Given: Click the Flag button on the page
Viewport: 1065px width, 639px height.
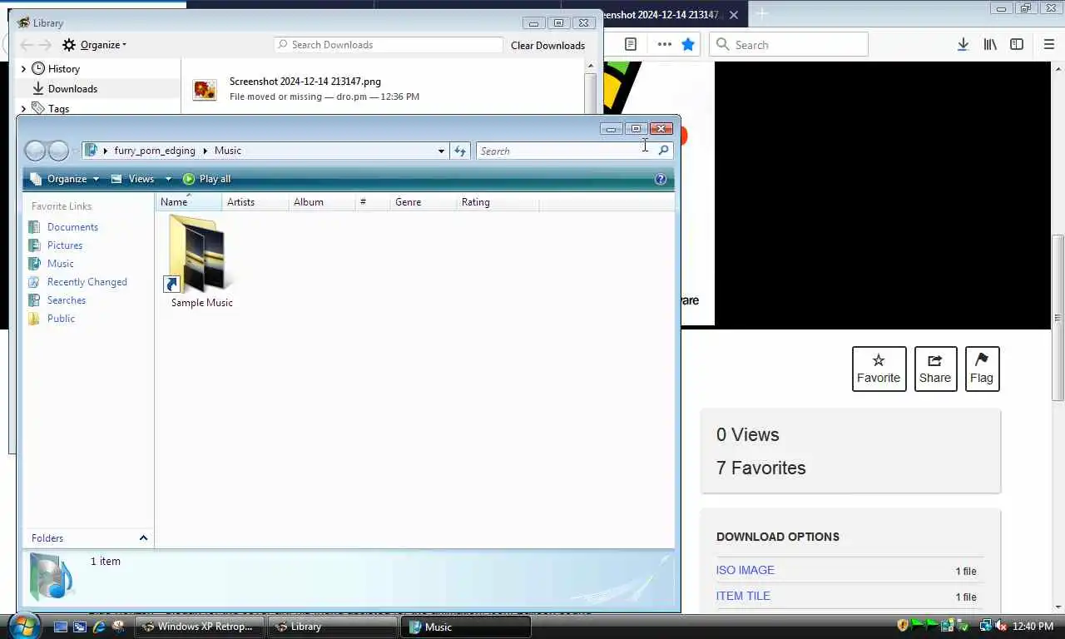Looking at the screenshot, I should point(982,369).
